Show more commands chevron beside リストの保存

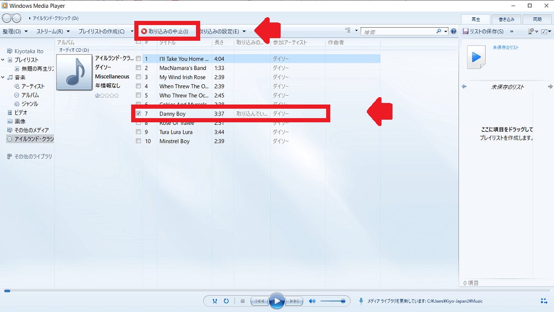tap(512, 31)
